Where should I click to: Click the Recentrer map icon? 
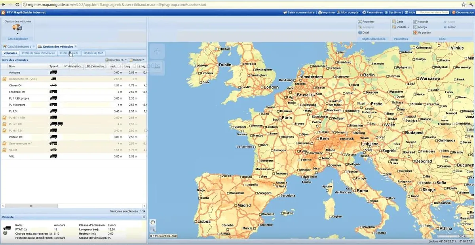(360, 21)
